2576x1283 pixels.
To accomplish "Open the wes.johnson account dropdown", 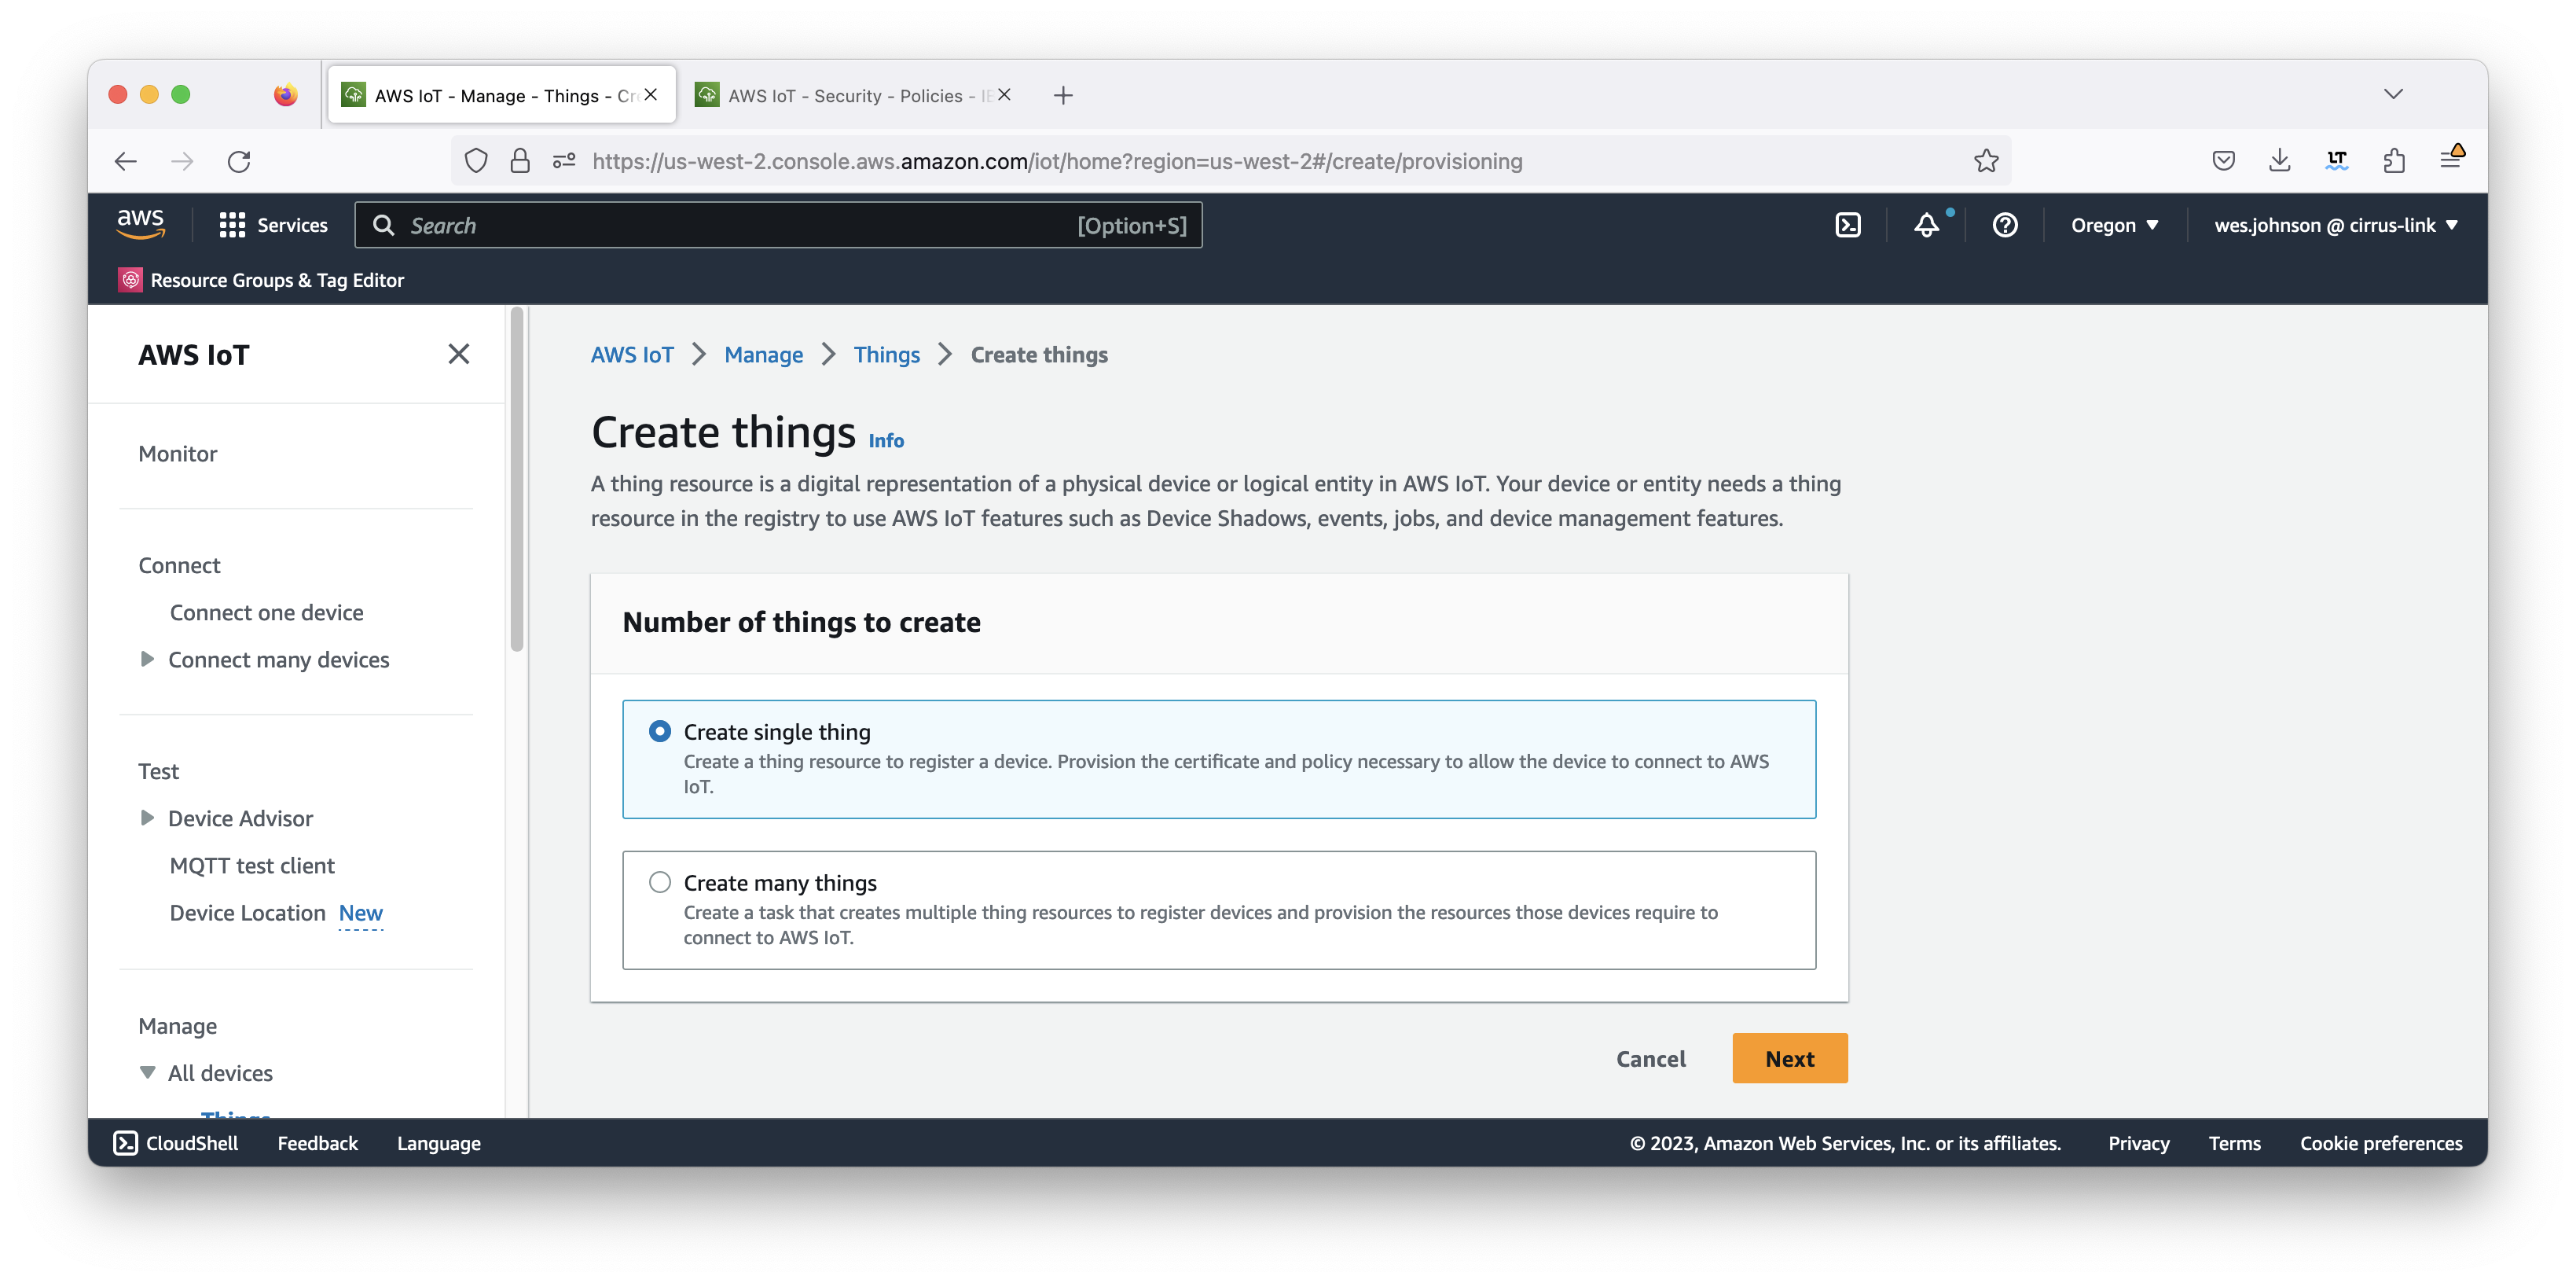I will (2335, 225).
